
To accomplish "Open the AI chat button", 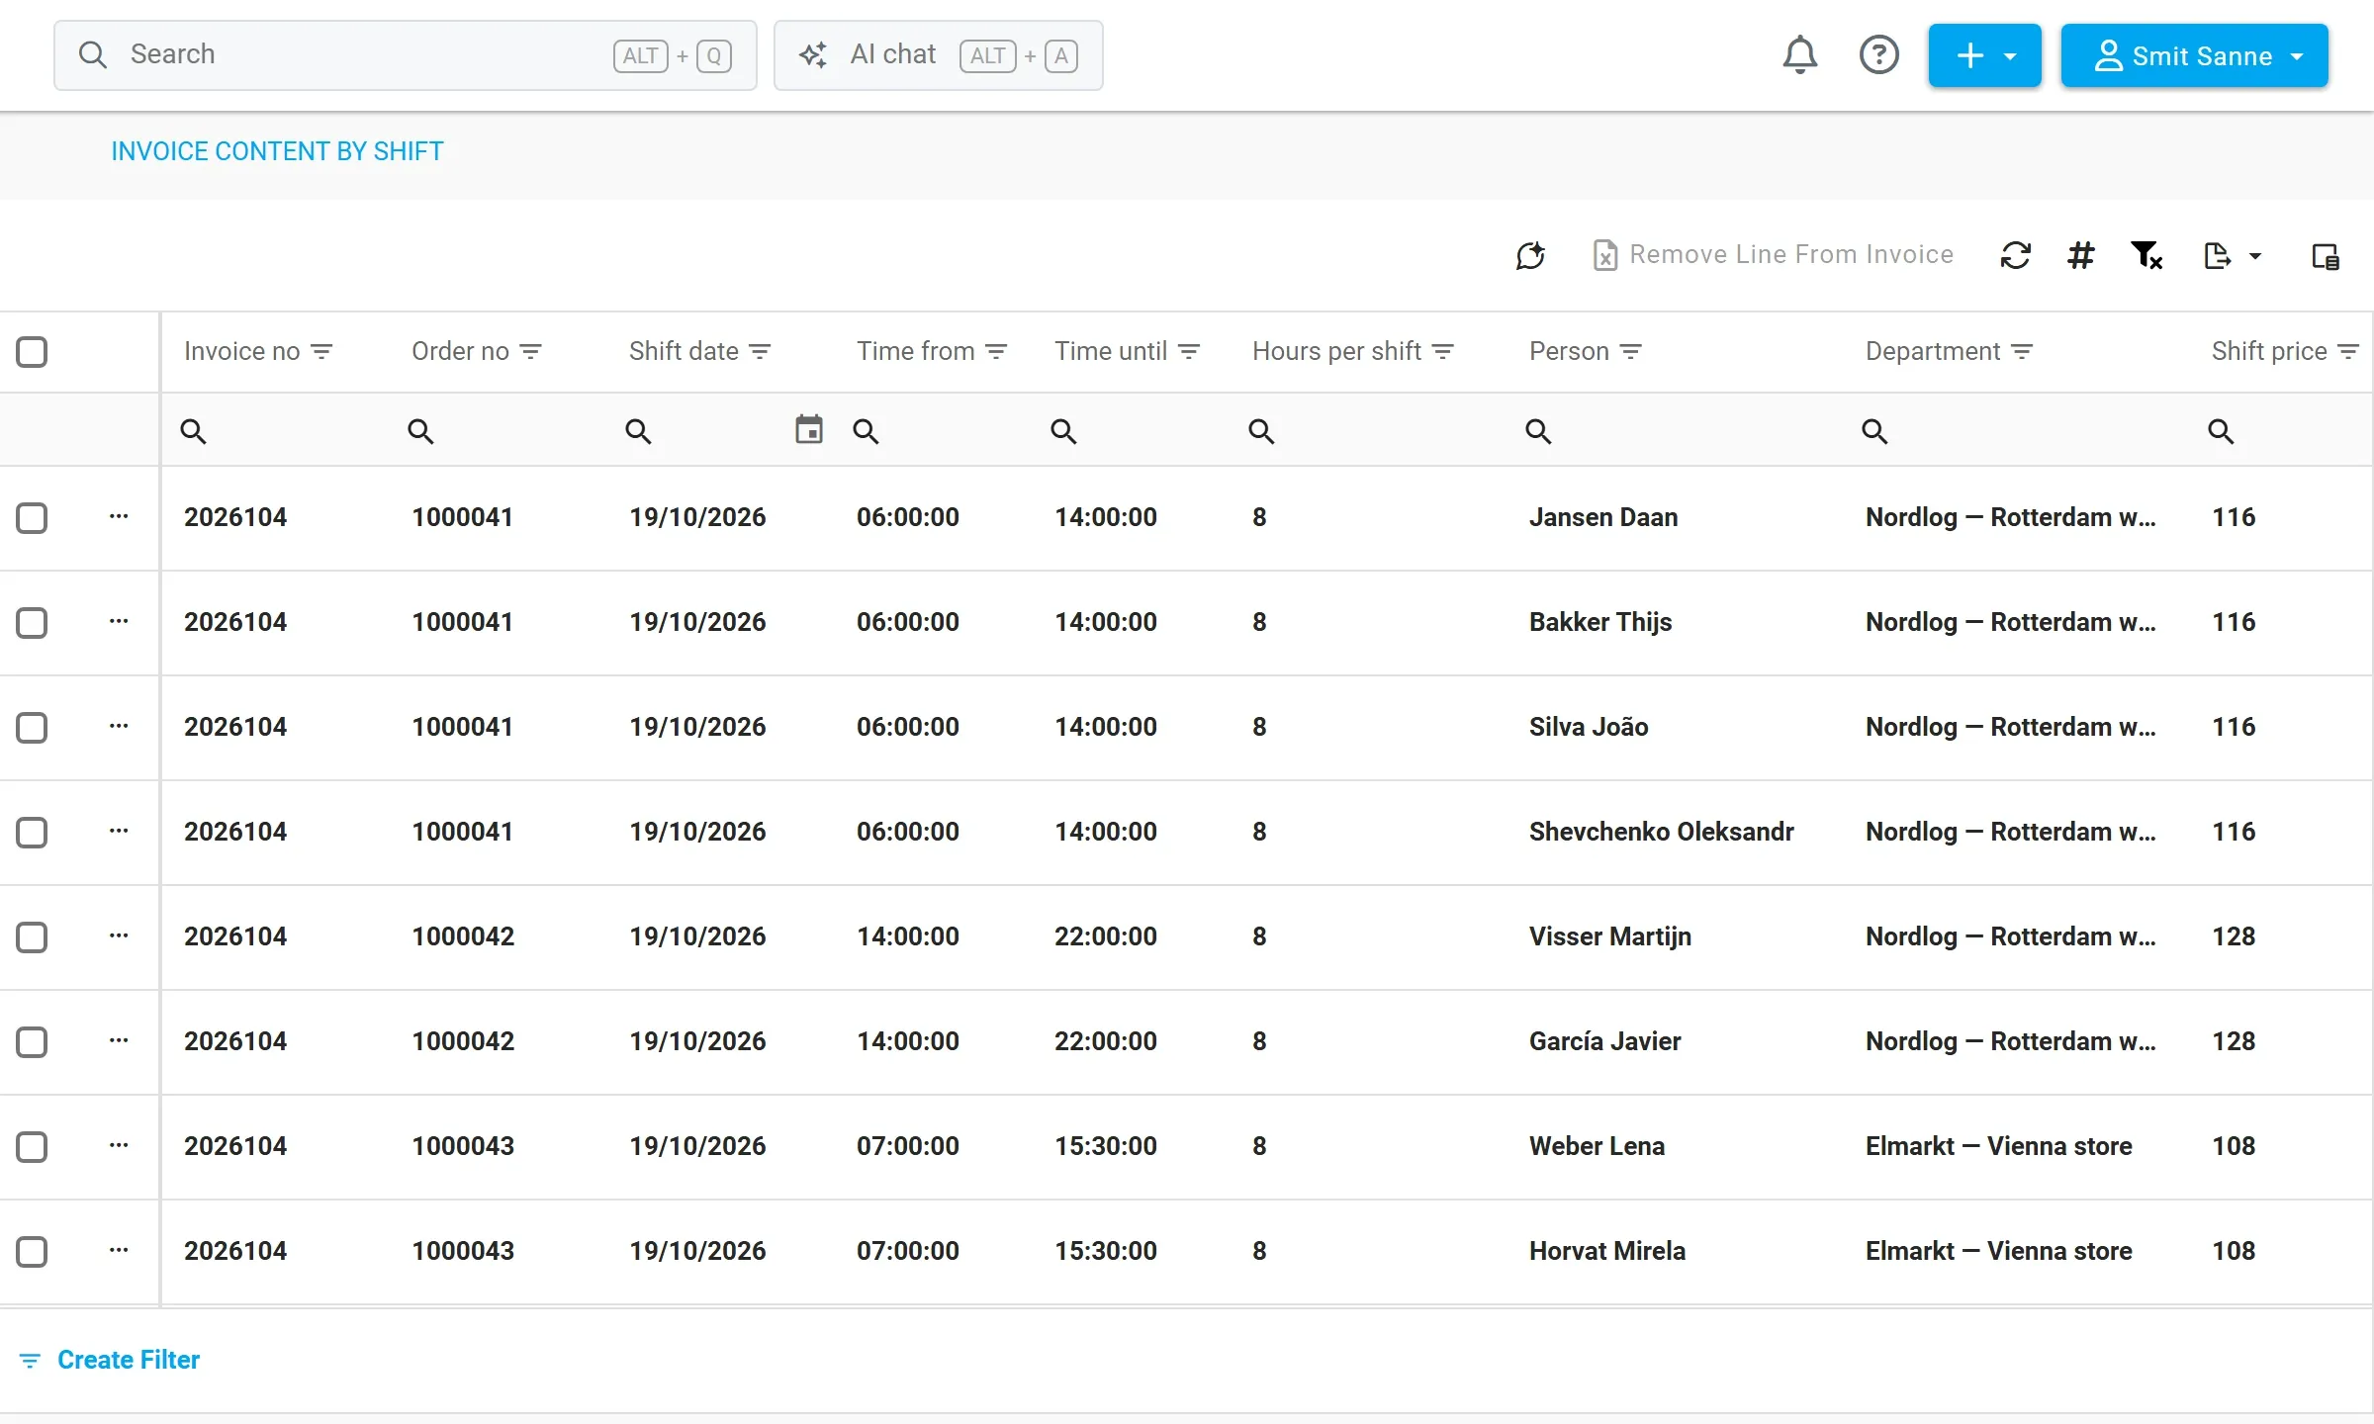I will tap(938, 55).
